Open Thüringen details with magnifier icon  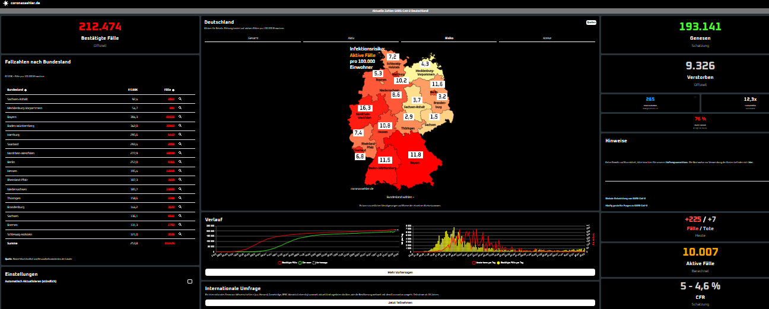tap(180, 198)
